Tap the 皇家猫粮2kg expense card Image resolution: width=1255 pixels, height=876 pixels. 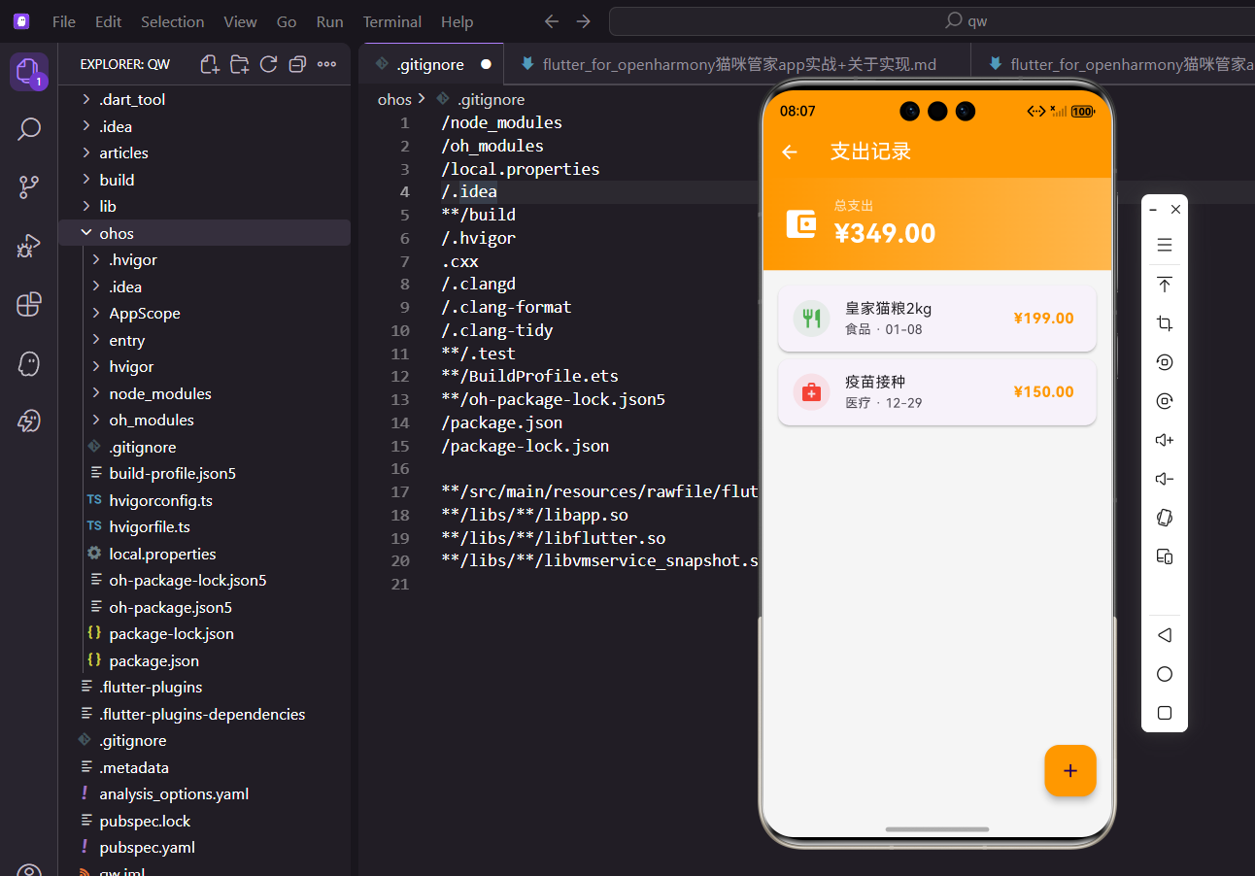pyautogui.click(x=937, y=319)
